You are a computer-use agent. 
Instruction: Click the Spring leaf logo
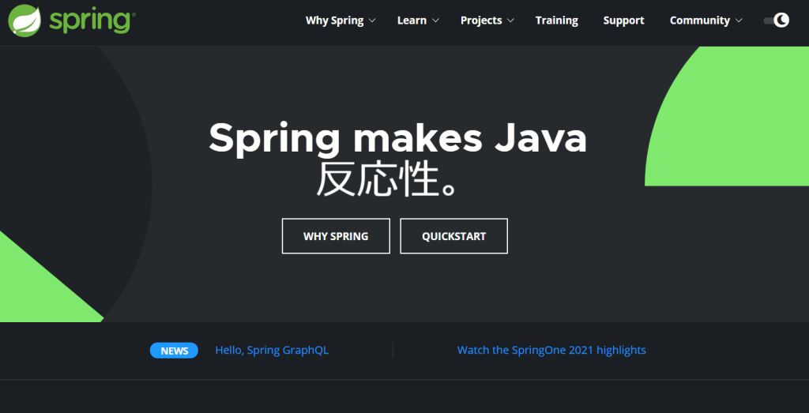point(25,20)
